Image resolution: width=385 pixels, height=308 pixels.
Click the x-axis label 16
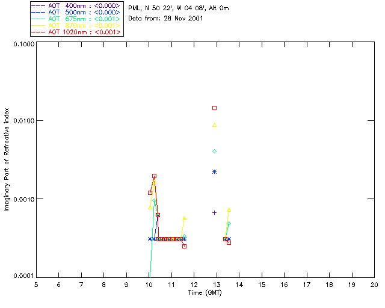[x=284, y=285]
